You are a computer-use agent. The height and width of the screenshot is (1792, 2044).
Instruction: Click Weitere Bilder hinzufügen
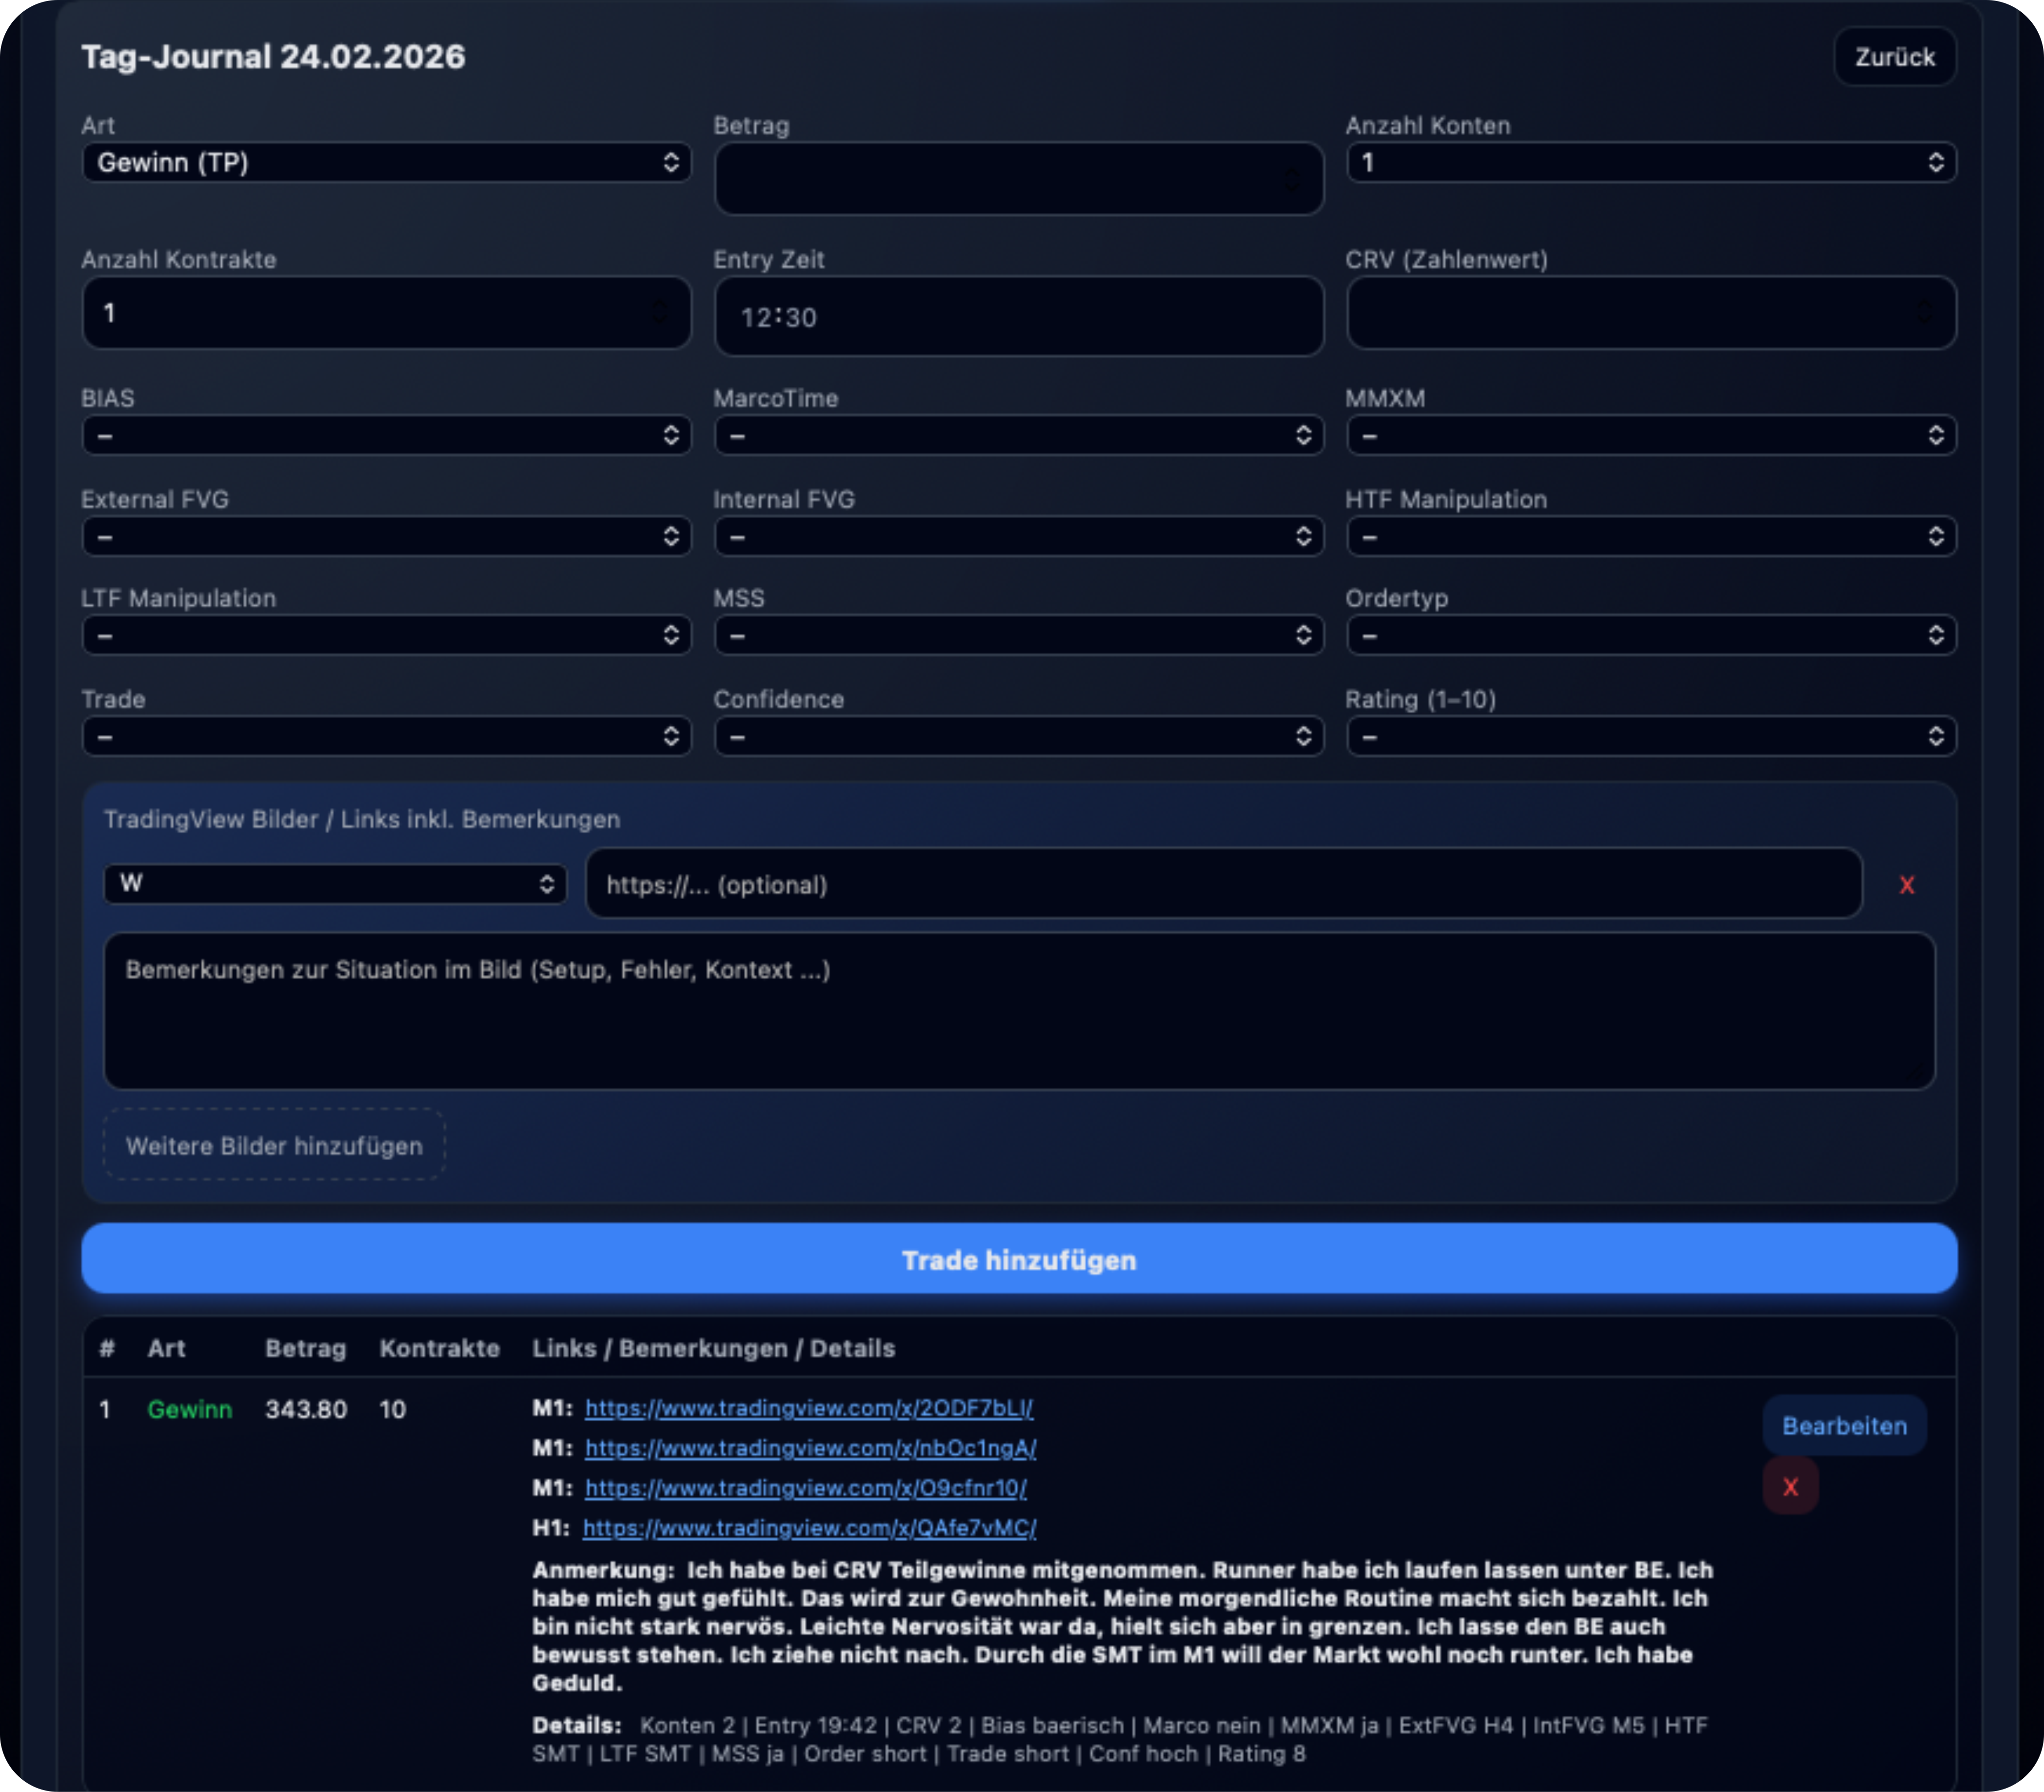pos(274,1145)
